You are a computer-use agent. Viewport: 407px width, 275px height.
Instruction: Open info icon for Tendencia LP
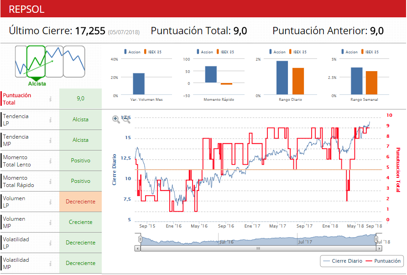click(50, 120)
